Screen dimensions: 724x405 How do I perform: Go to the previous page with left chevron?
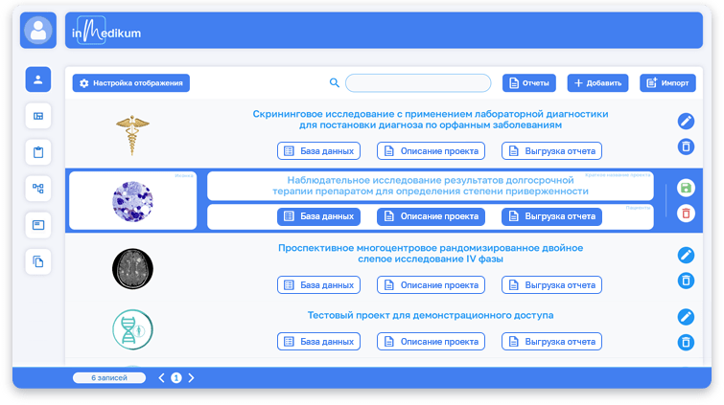[x=162, y=378]
